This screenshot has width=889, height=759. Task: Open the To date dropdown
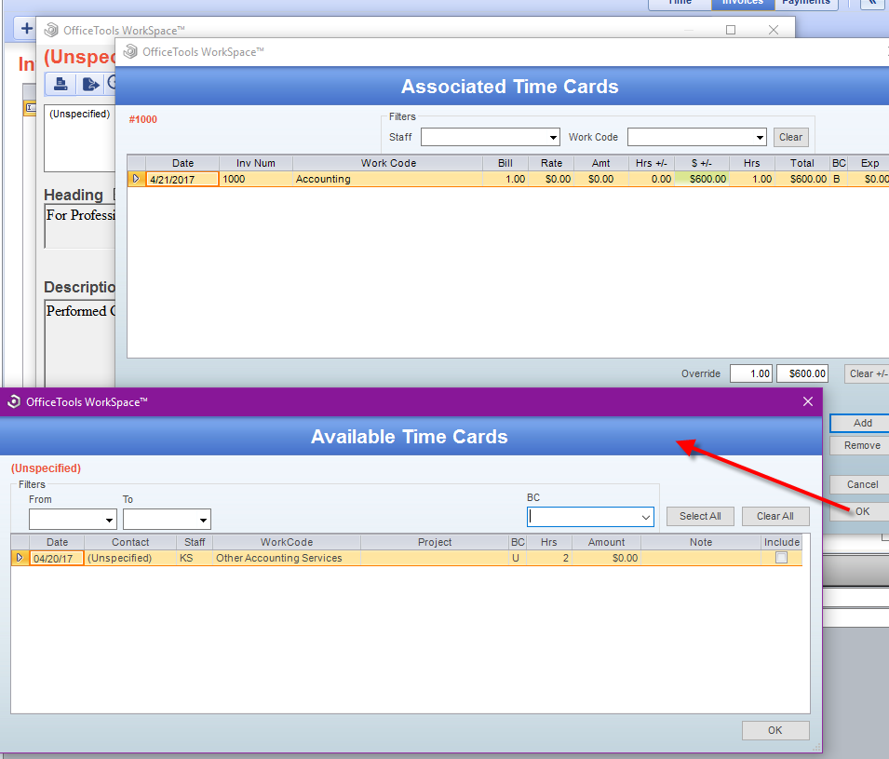pyautogui.click(x=203, y=520)
